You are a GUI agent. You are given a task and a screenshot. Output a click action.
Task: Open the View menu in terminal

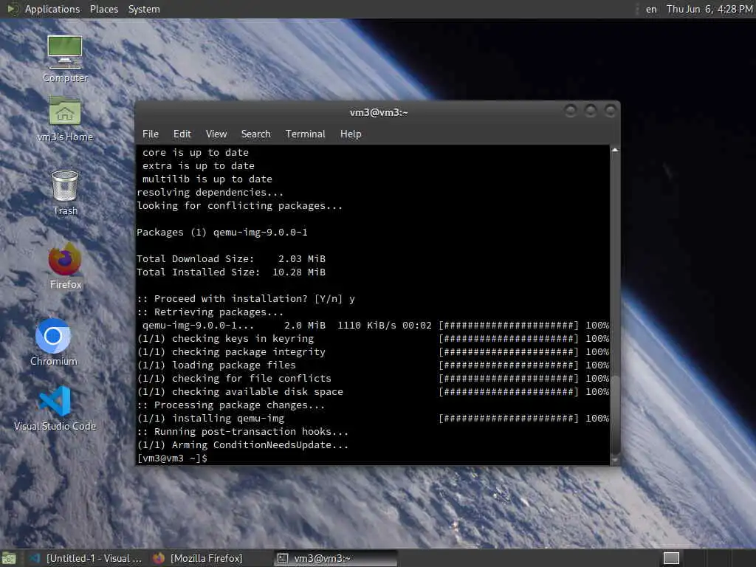tap(216, 134)
